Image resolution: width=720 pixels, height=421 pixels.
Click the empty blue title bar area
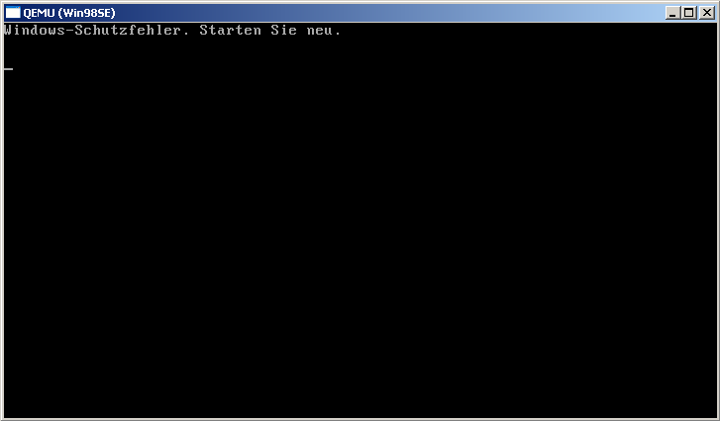[x=390, y=13]
